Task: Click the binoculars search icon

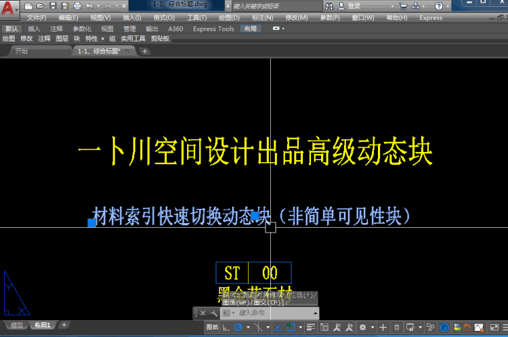Action: (x=329, y=6)
